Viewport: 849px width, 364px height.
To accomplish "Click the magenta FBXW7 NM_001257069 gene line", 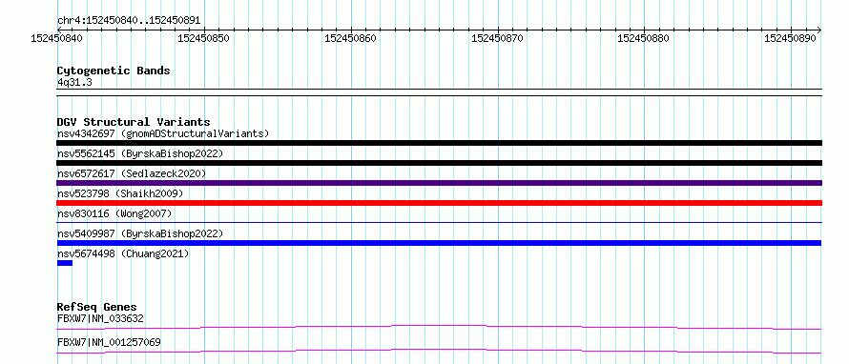I will [x=439, y=351].
